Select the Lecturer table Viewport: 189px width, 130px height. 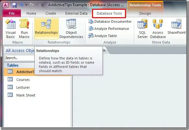coord(38,87)
